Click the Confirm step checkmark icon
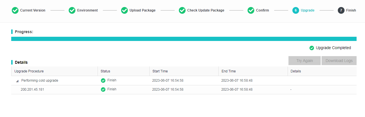The height and width of the screenshot is (117, 365). [251, 10]
